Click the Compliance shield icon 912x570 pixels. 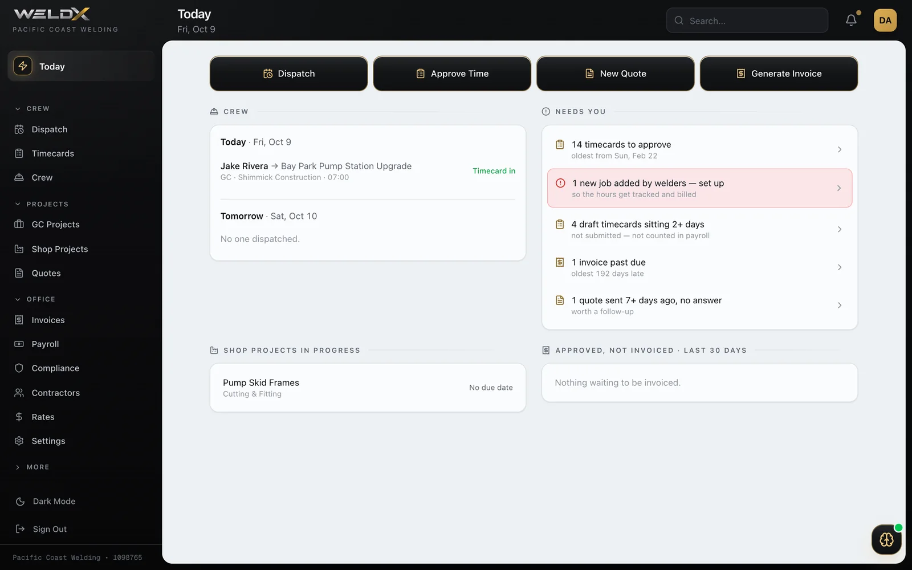click(19, 368)
